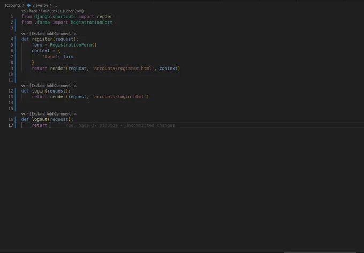Click the 'login' function name
The width and height of the screenshot is (364, 253).
39,91
